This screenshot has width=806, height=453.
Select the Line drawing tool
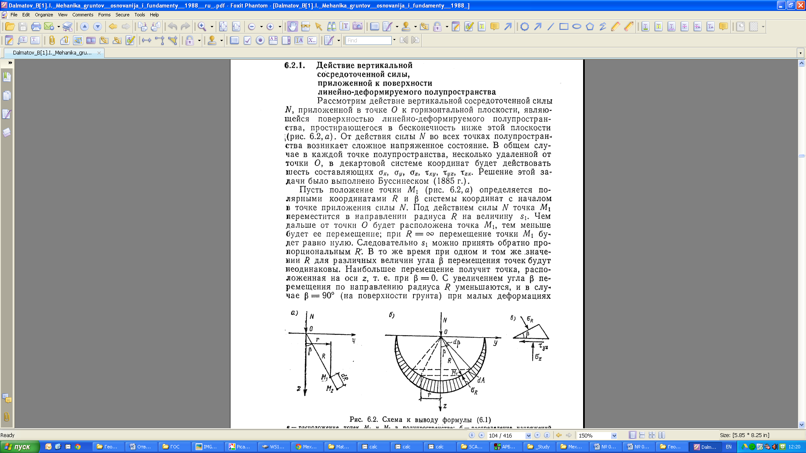coord(551,27)
